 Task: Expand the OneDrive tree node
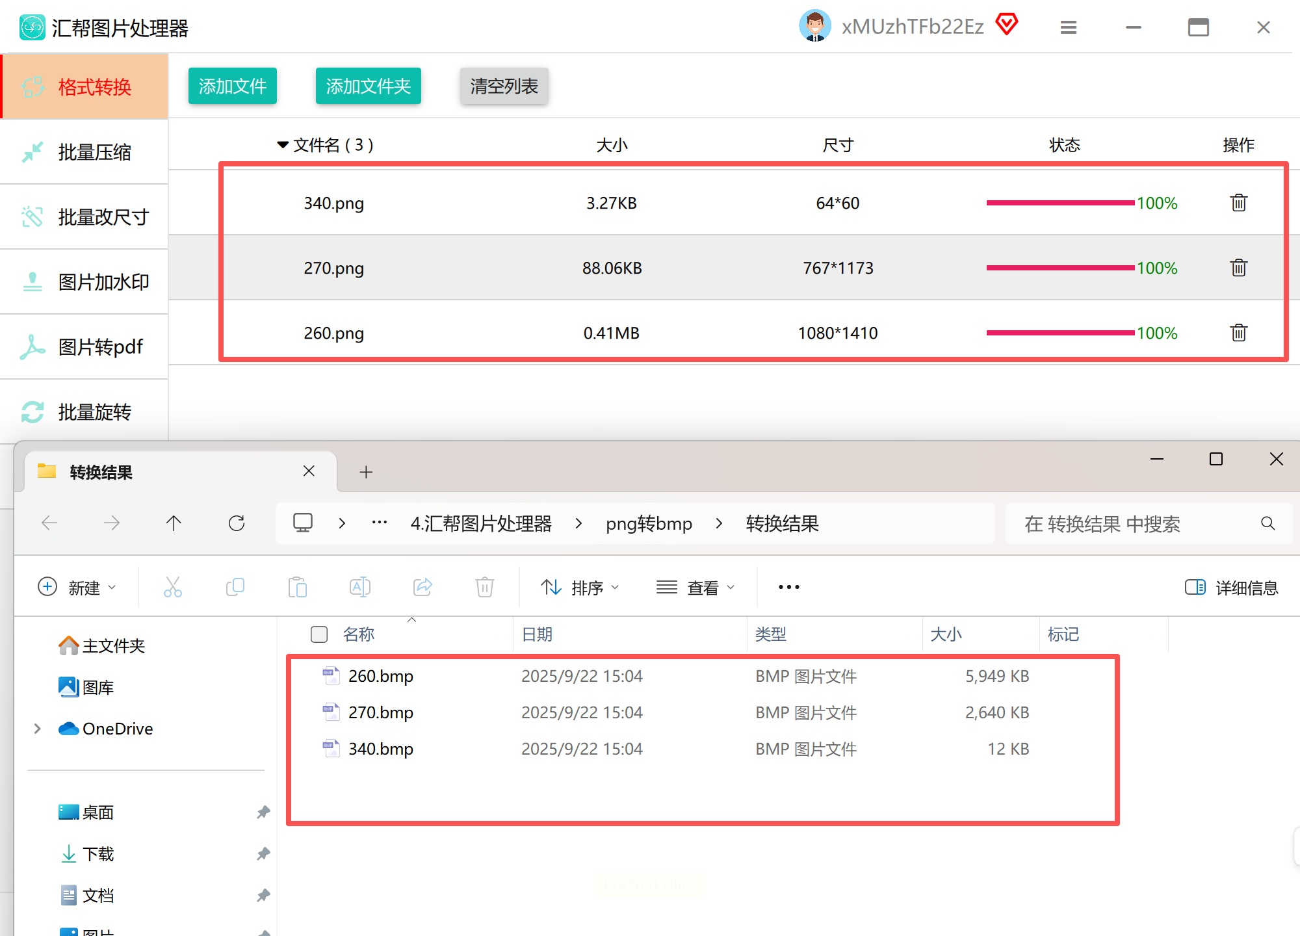click(x=38, y=729)
